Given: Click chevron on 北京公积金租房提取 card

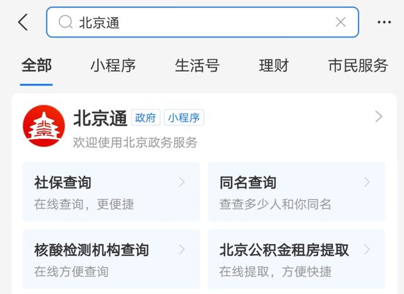Looking at the screenshot, I should (367, 249).
